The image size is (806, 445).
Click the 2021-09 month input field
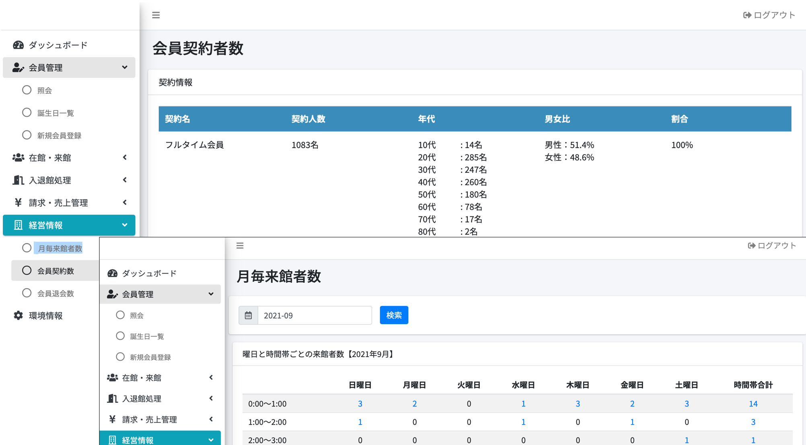(x=315, y=315)
